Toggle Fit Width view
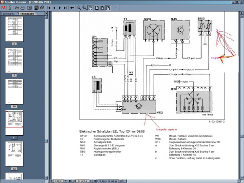Viewport: 244px width, 183px height. [108, 8]
